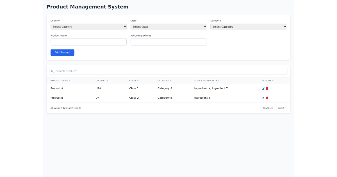Edit Product A using the pencil icon
Viewport: 337px width, 177px height.
[x=263, y=88]
